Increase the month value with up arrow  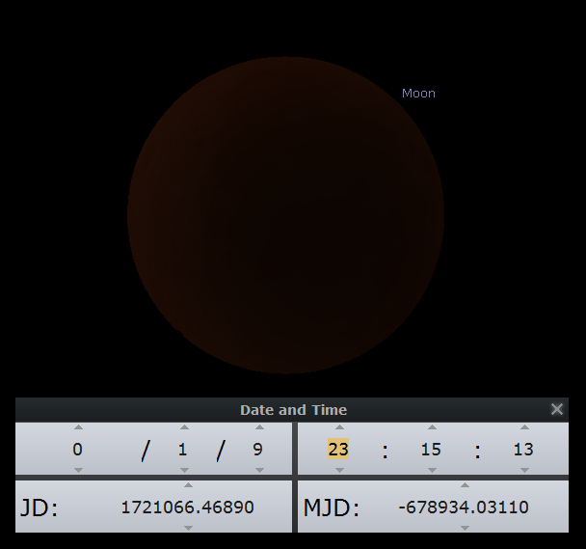click(184, 427)
